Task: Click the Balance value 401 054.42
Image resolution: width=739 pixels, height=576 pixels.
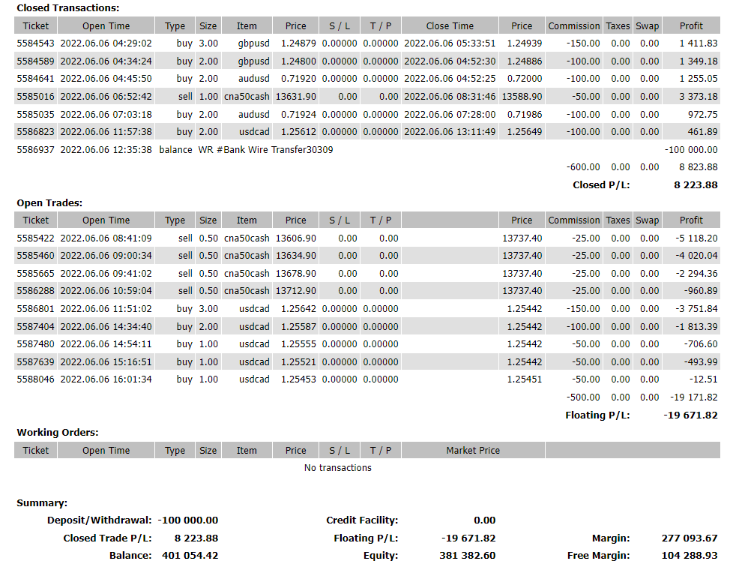Action: (x=190, y=556)
